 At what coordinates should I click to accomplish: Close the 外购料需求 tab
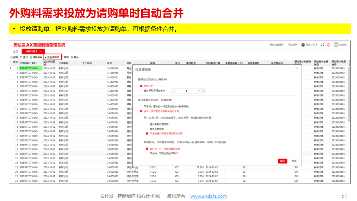(40, 51)
